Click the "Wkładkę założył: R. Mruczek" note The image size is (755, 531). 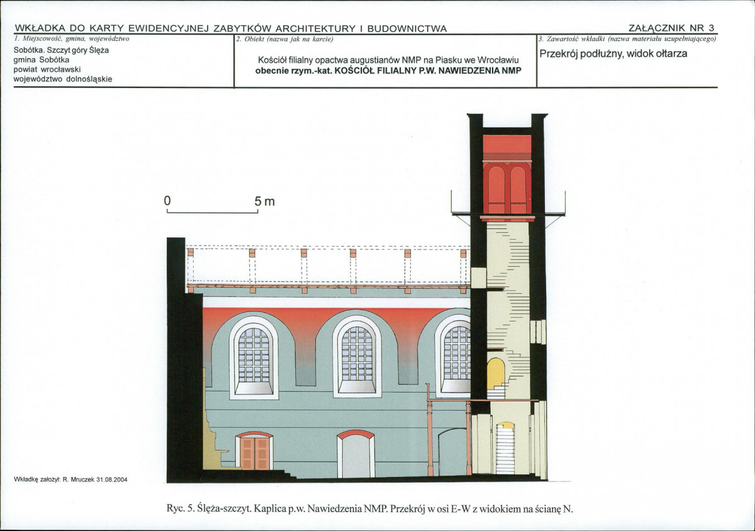pyautogui.click(x=70, y=479)
